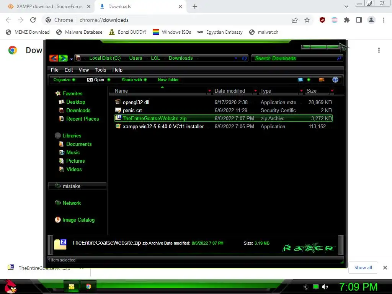Bookmark this page with the star icon
Viewport: 392px width, 294px height.
click(x=307, y=20)
